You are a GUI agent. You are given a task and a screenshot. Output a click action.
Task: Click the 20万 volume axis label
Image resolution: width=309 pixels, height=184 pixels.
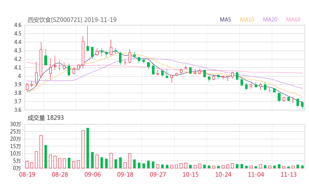click(15, 139)
